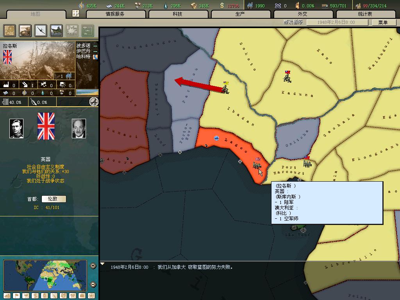Open the naval units warship icon
The width and height of the screenshot is (400, 300).
click(56, 30)
